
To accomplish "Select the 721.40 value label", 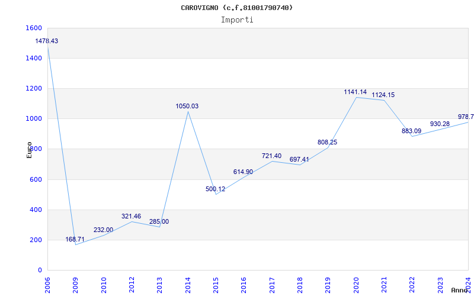I will 271,156.
